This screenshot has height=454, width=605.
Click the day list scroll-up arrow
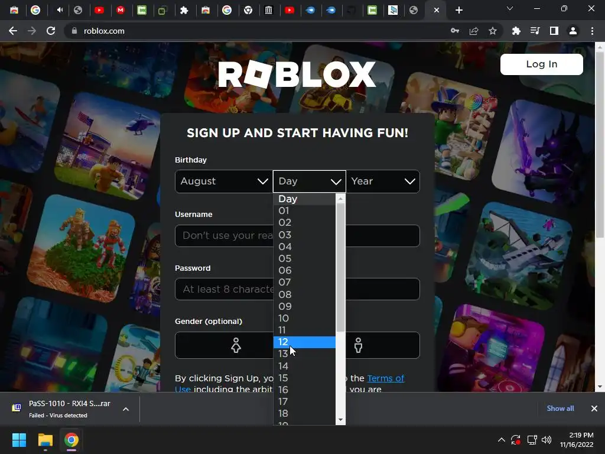(x=340, y=199)
